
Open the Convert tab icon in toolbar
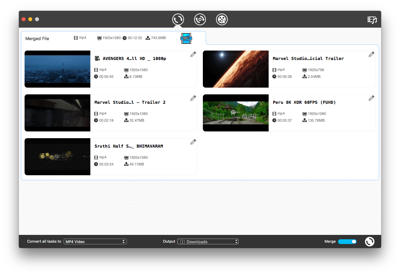coord(178,20)
